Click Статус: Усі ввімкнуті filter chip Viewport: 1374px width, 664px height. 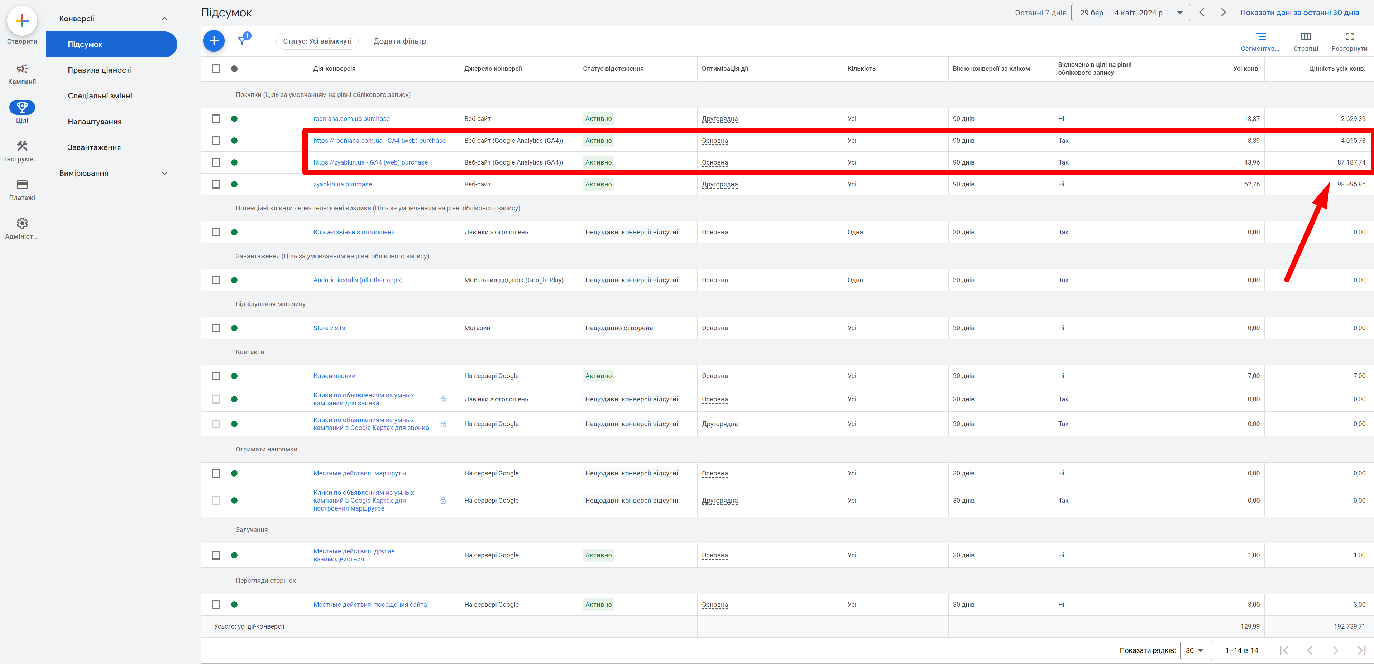point(317,41)
